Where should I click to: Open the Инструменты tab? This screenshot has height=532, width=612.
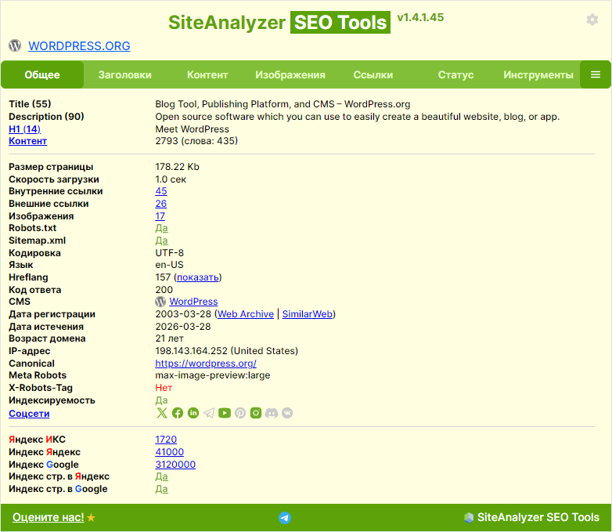(x=538, y=74)
